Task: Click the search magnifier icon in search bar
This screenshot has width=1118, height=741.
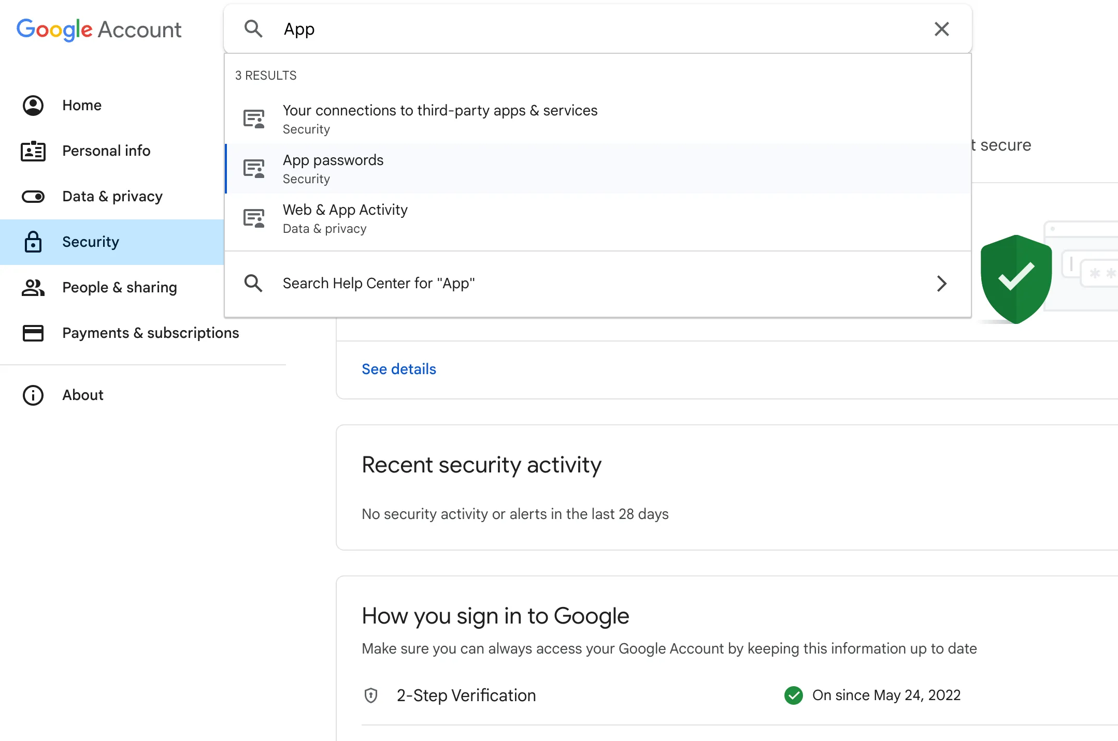Action: tap(253, 29)
